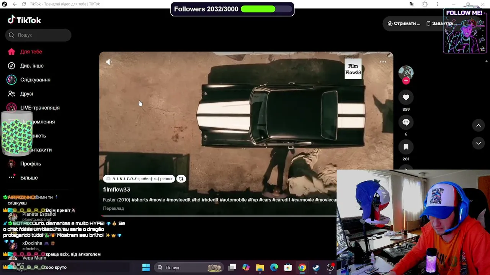Open the 'Друзі' friends page
The width and height of the screenshot is (490, 275).
coord(26,94)
